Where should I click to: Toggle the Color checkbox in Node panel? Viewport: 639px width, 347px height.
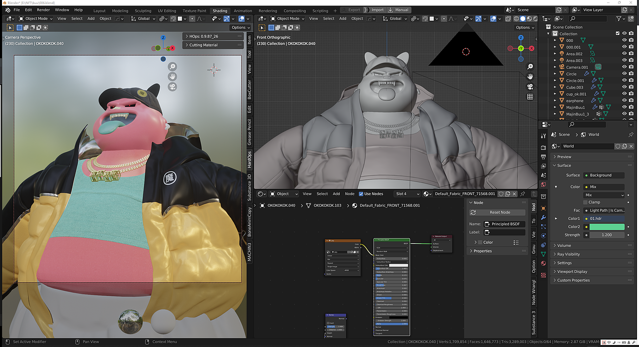[x=480, y=242]
